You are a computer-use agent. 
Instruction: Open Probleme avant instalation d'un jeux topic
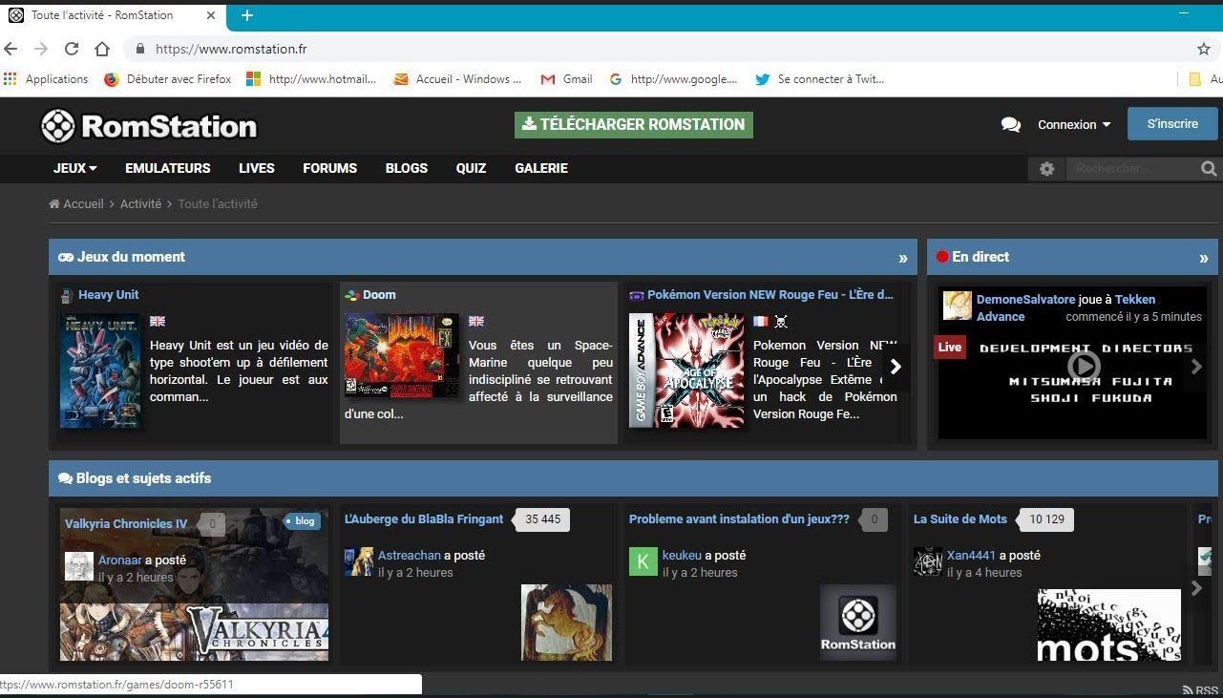click(739, 519)
